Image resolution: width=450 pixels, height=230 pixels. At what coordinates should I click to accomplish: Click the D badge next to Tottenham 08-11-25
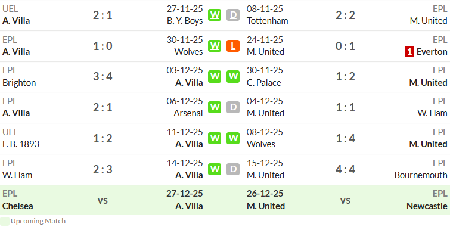233,15
